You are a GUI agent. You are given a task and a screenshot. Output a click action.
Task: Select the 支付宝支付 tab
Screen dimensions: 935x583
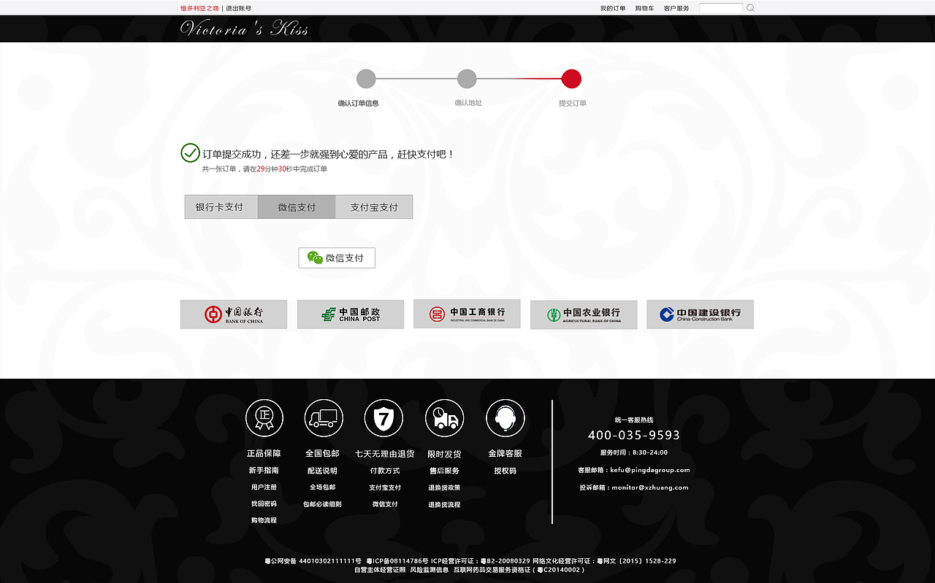click(x=374, y=206)
